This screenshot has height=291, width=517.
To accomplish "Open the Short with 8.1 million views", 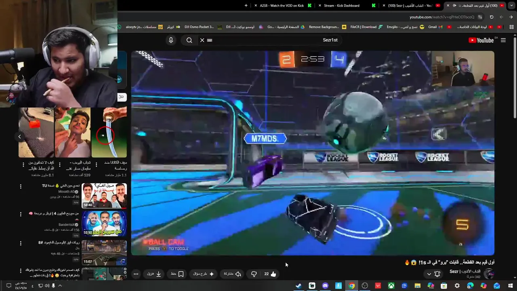I will tap(36, 132).
